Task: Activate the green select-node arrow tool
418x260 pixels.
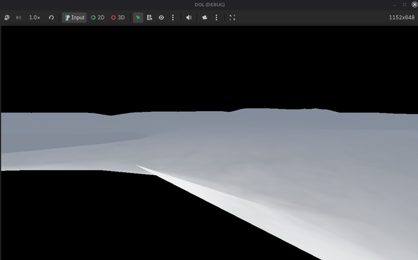Action: [137, 18]
